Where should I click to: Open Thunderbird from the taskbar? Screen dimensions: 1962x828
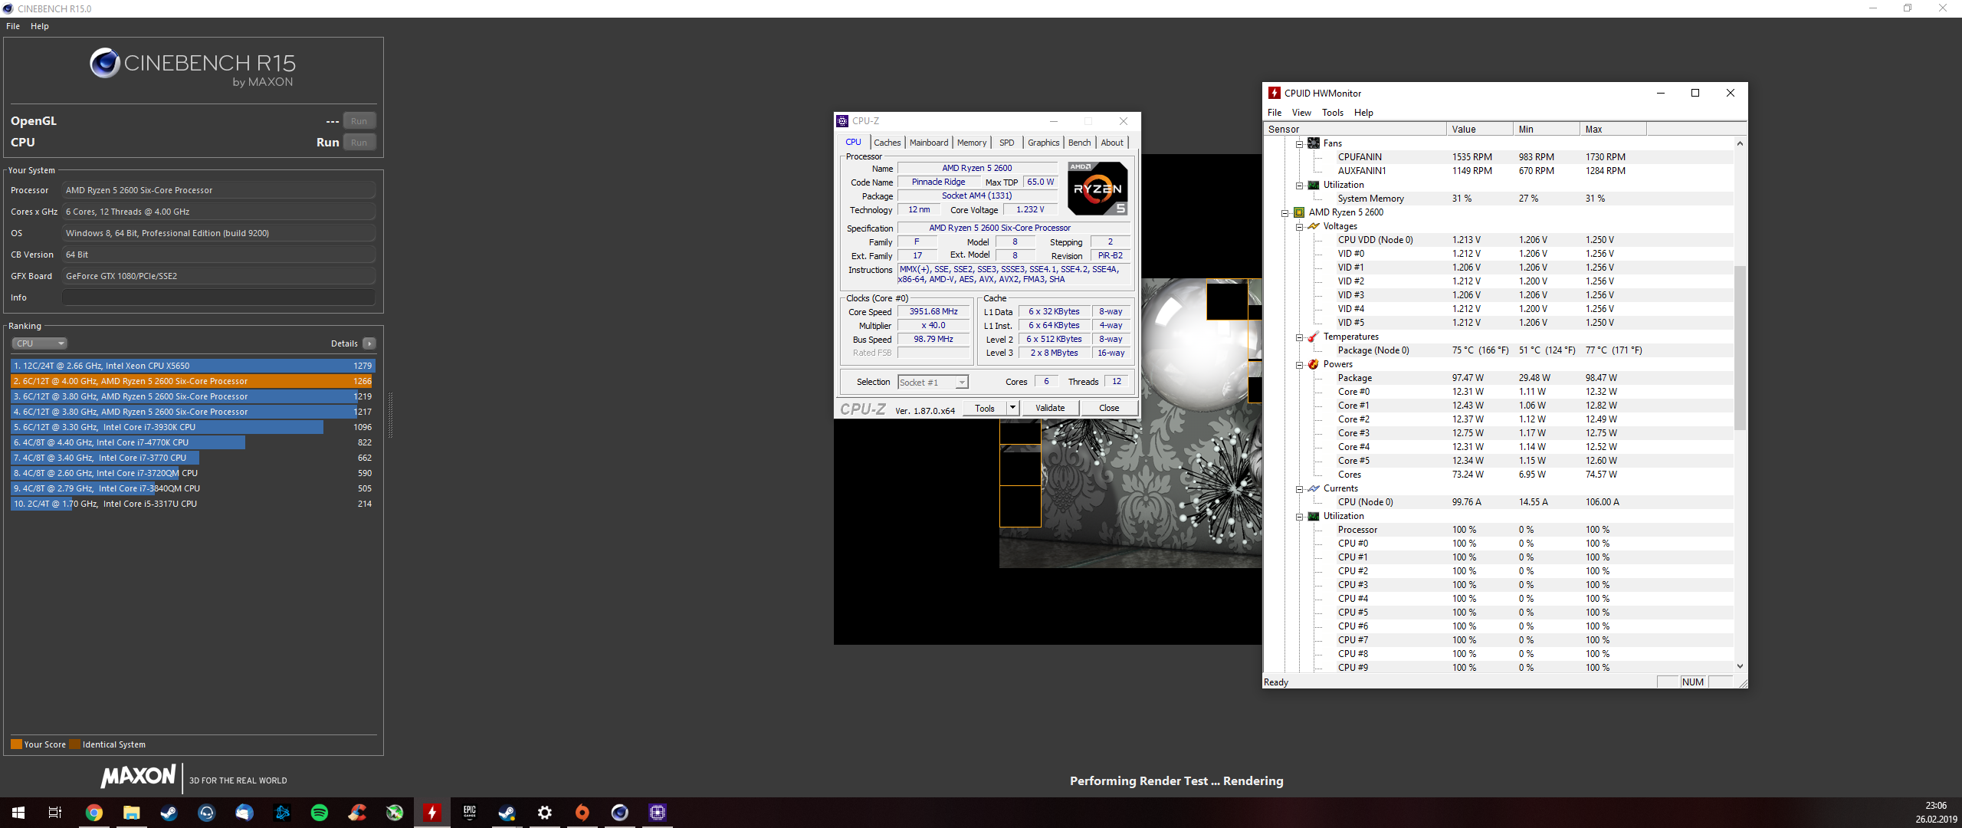tap(244, 813)
